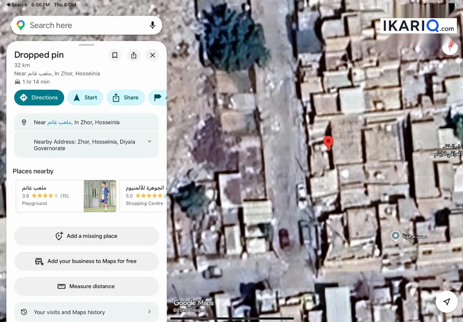Tap the دار الطفل العراقي للأيتام map label
The image size is (463, 322).
click(x=448, y=150)
